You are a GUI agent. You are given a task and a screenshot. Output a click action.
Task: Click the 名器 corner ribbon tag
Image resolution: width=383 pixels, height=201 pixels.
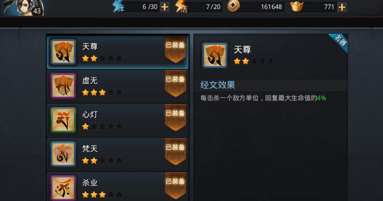pos(340,42)
